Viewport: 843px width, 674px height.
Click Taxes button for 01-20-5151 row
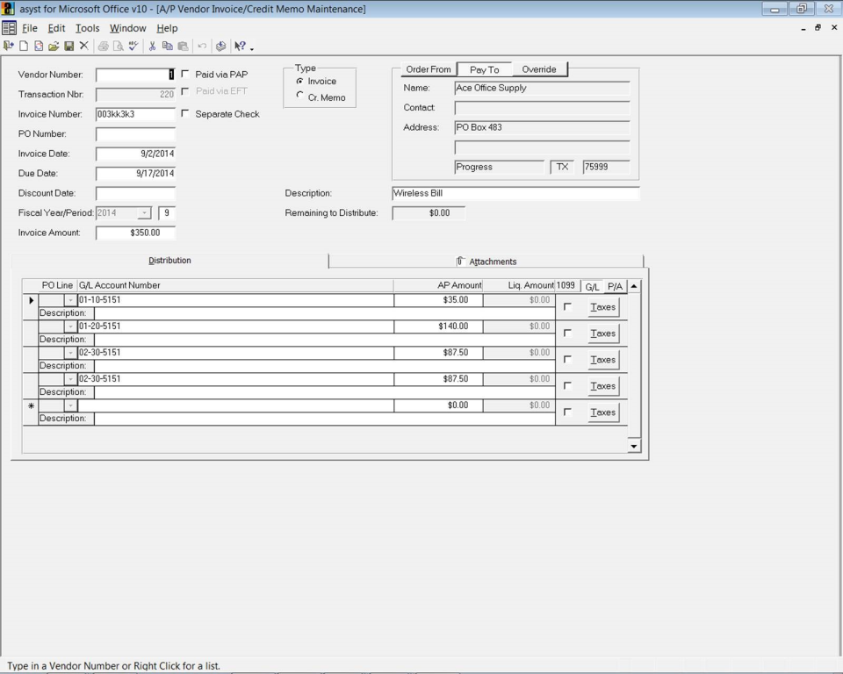602,333
